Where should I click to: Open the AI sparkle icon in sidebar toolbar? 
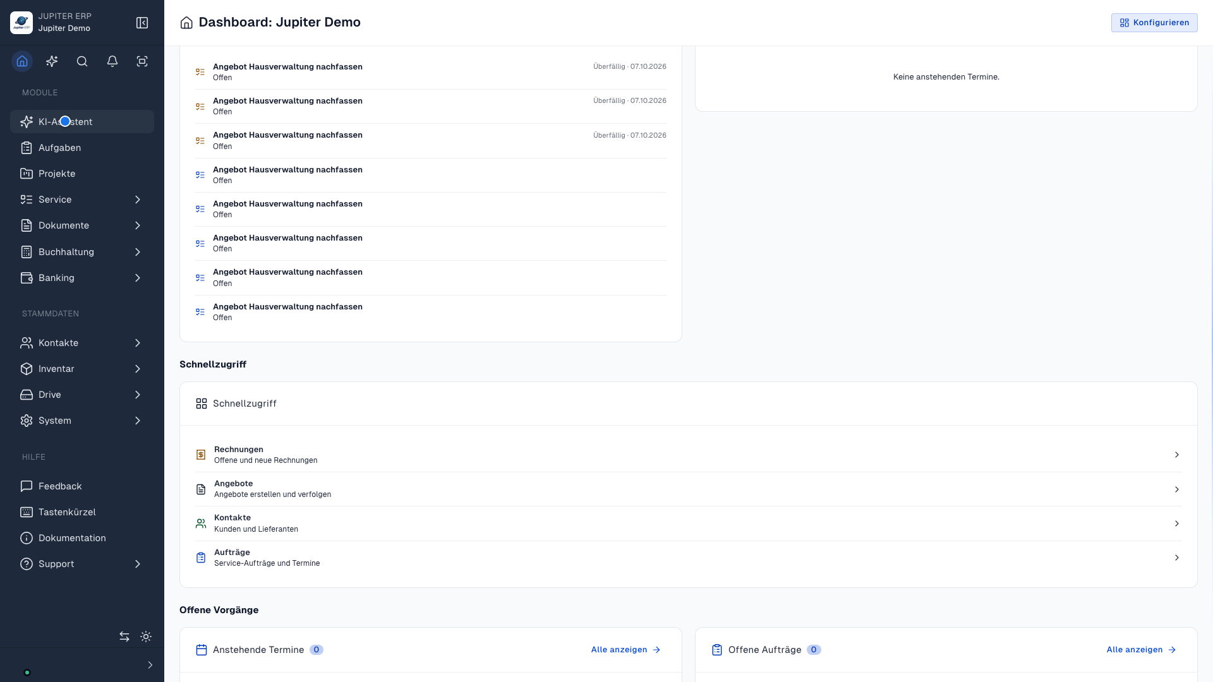point(52,61)
